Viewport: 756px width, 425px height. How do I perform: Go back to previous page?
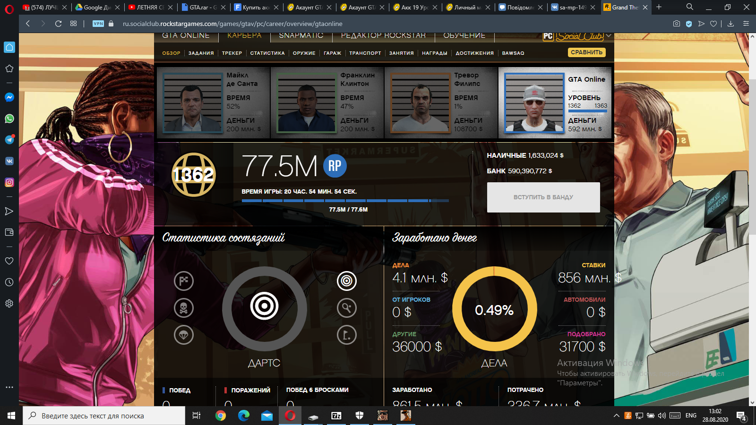pyautogui.click(x=28, y=24)
